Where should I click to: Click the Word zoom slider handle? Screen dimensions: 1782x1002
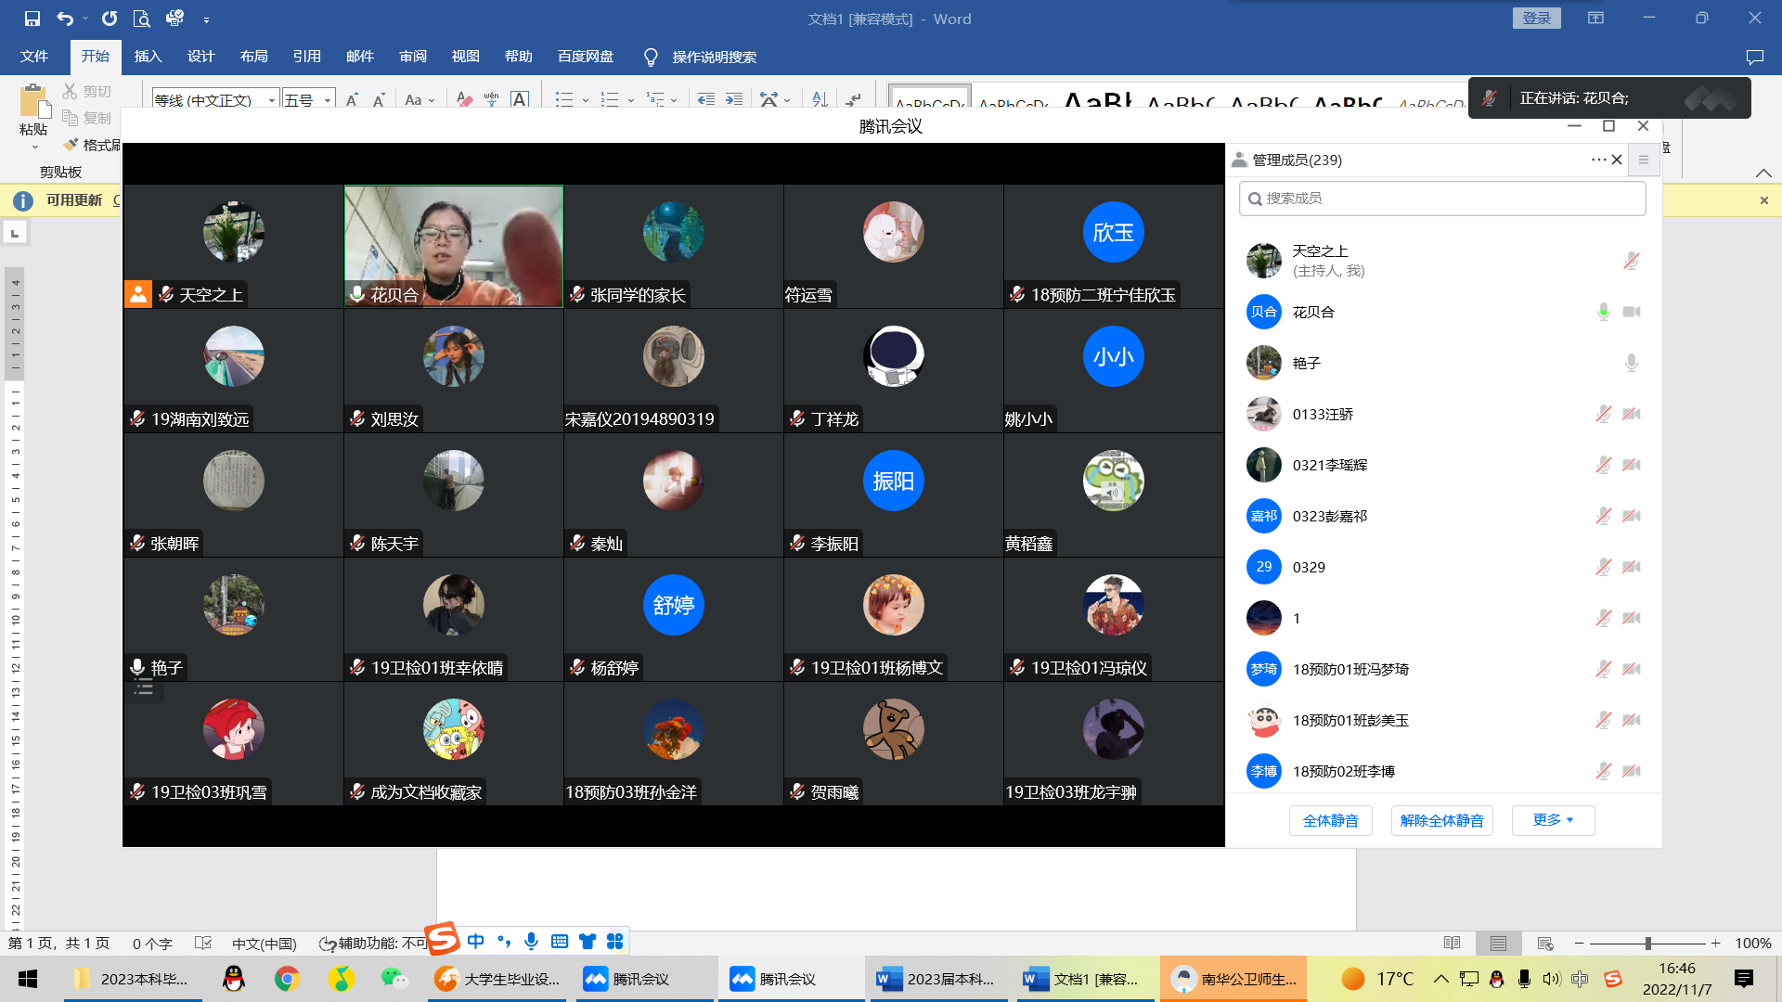click(x=1647, y=943)
